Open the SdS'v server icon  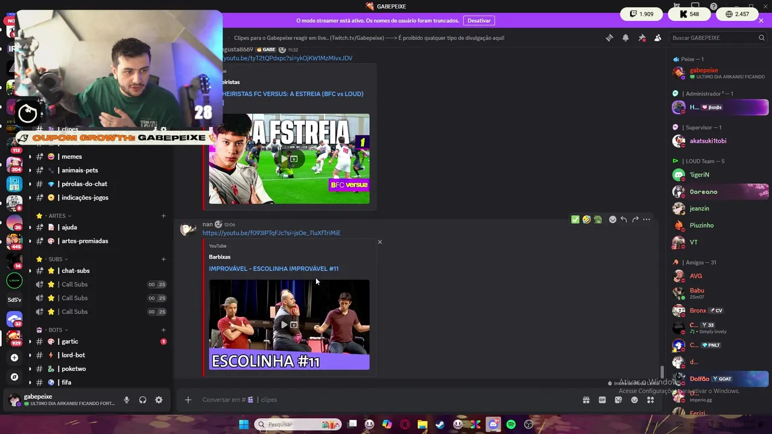(14, 300)
